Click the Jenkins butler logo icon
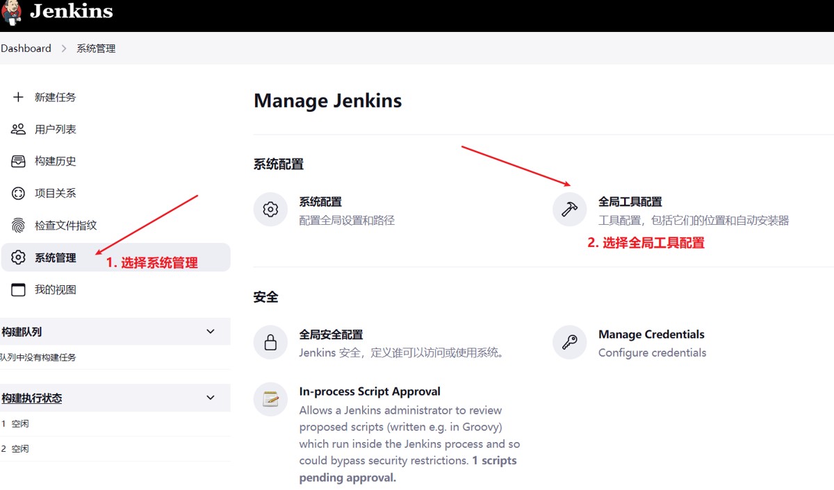Image resolution: width=834 pixels, height=490 pixels. 12,12
